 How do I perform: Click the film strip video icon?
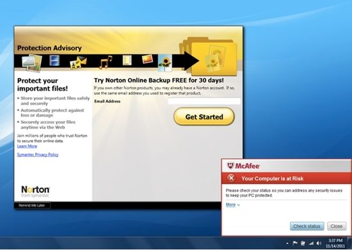click(54, 60)
